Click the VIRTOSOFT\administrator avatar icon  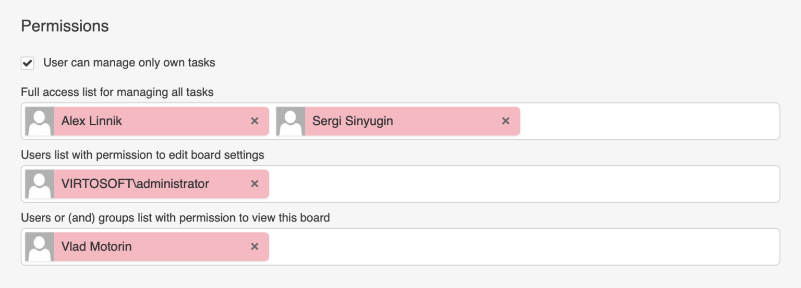pos(40,184)
